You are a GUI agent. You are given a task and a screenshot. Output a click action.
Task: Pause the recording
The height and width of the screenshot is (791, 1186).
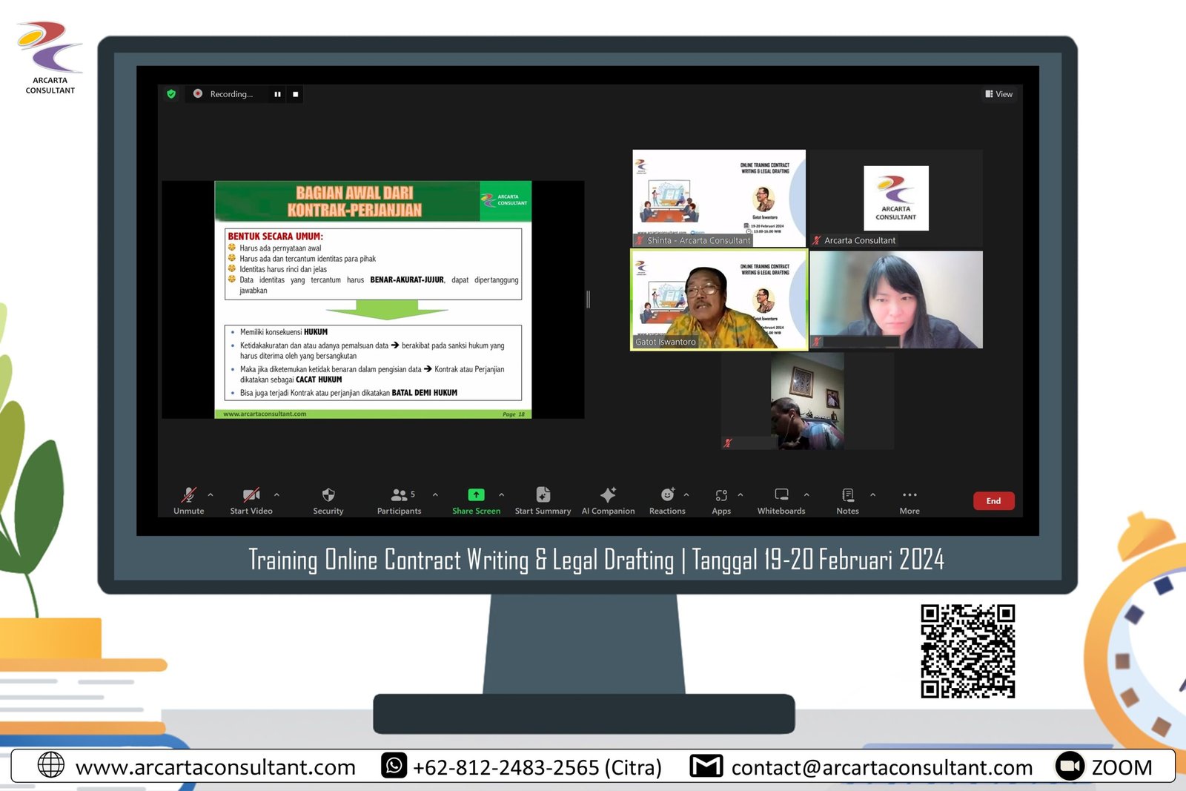(277, 94)
